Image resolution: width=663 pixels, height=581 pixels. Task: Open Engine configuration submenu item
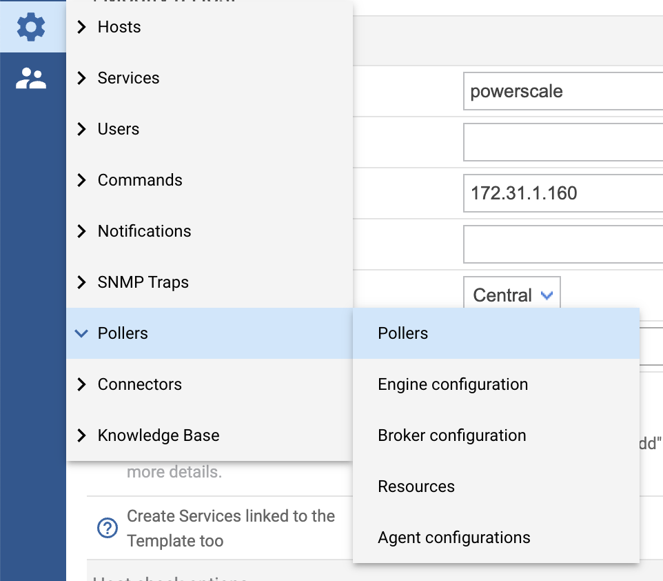453,384
